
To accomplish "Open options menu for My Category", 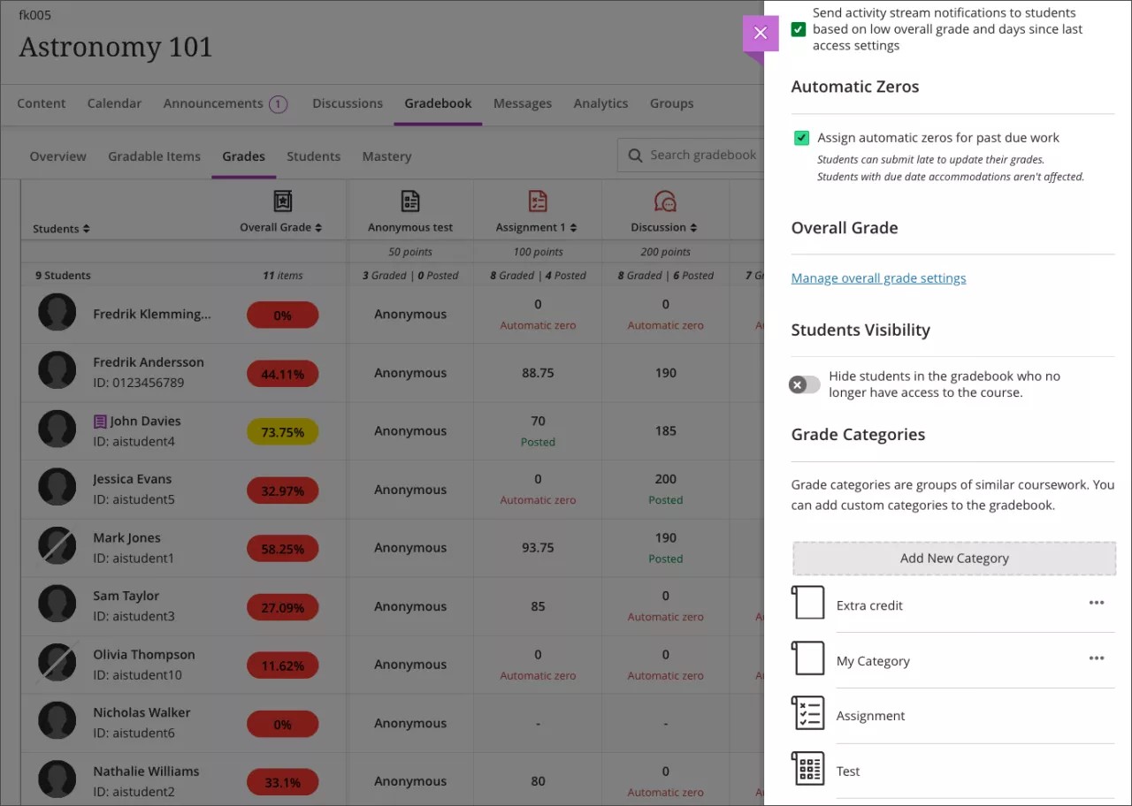I will (x=1097, y=658).
